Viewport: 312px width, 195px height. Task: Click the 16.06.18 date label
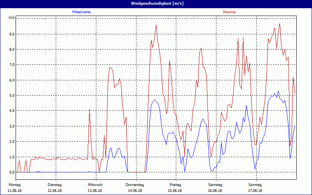(215, 191)
